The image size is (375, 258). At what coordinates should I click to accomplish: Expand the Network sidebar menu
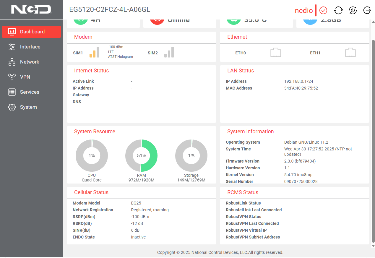29,62
